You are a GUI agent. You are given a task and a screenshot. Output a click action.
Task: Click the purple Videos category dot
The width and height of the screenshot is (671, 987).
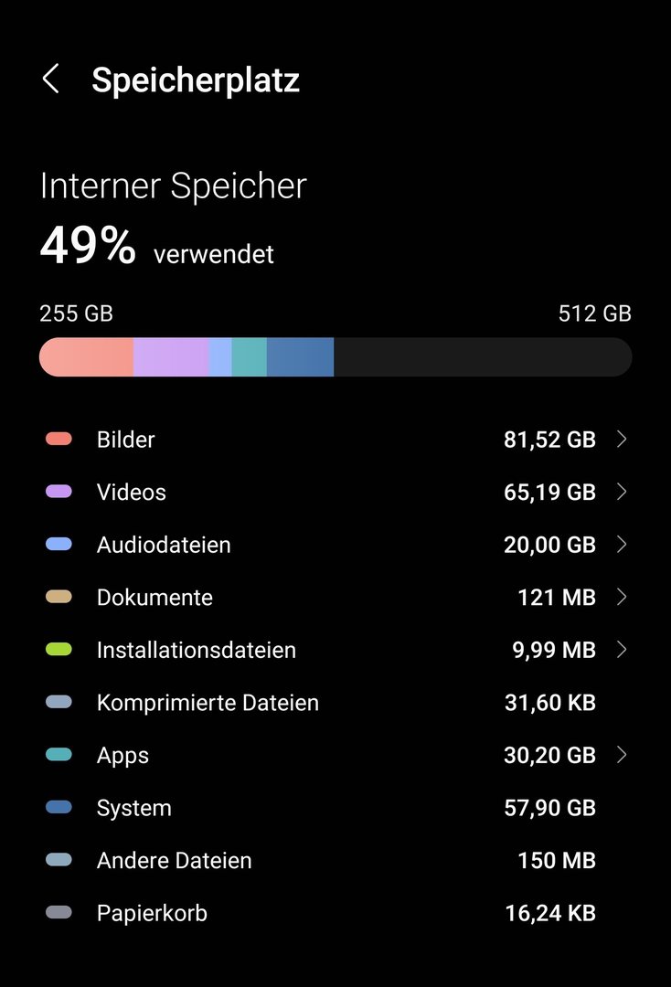[59, 492]
